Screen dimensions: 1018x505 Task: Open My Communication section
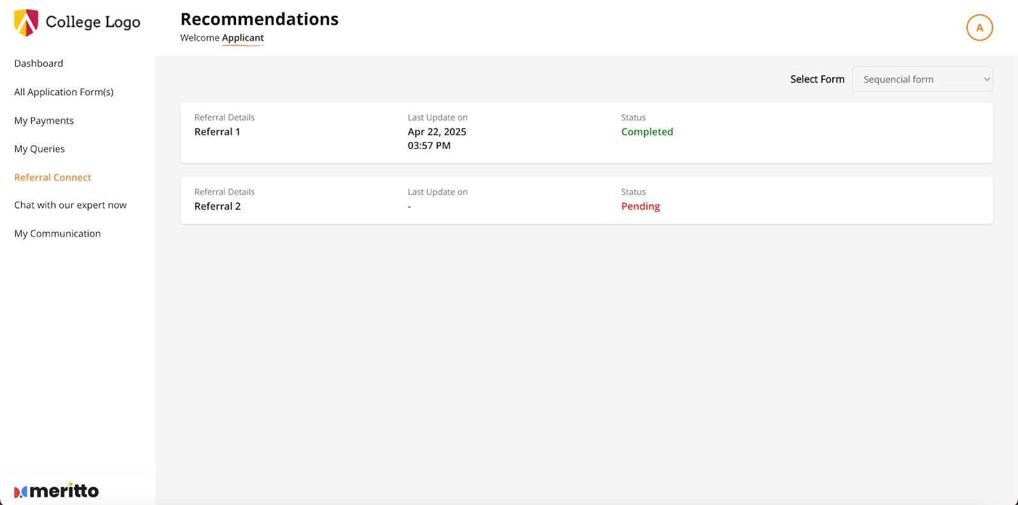click(x=57, y=234)
